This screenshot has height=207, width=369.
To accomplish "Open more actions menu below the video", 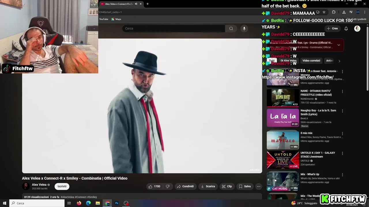I will coord(259,186).
